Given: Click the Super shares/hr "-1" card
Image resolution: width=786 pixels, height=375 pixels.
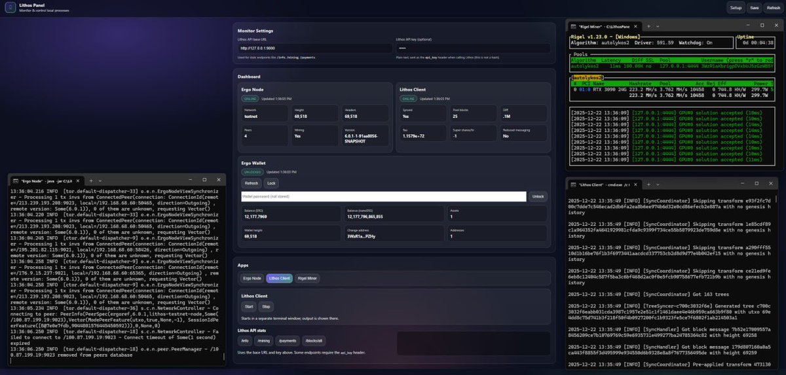Looking at the screenshot, I should (x=472, y=134).
